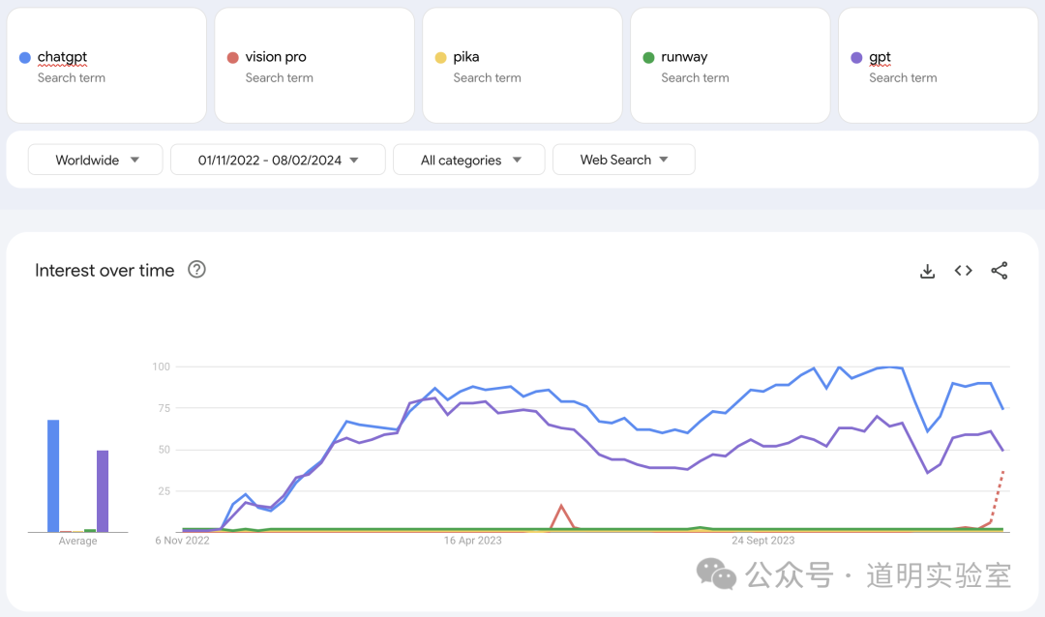The width and height of the screenshot is (1045, 617).
Task: Click the yellow pika dot
Action: pos(440,58)
